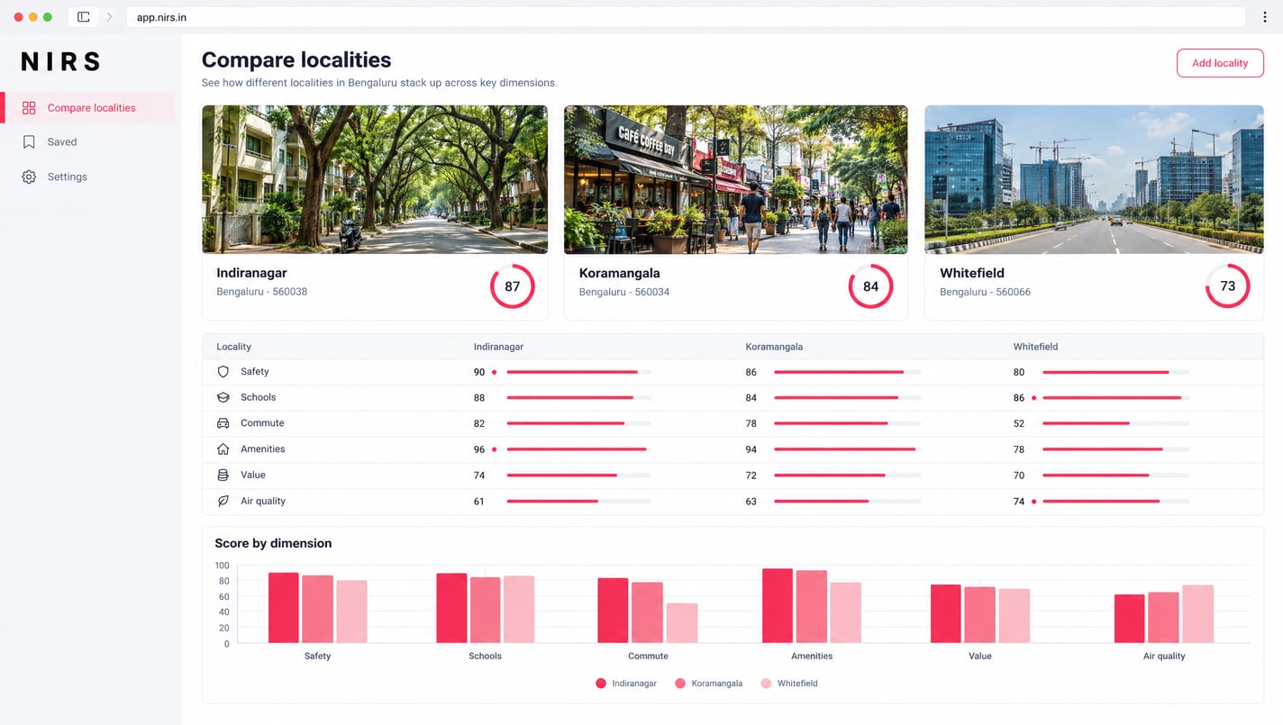Click the Bengaluru - 560066 pincode text
This screenshot has height=725, width=1283.
986,292
